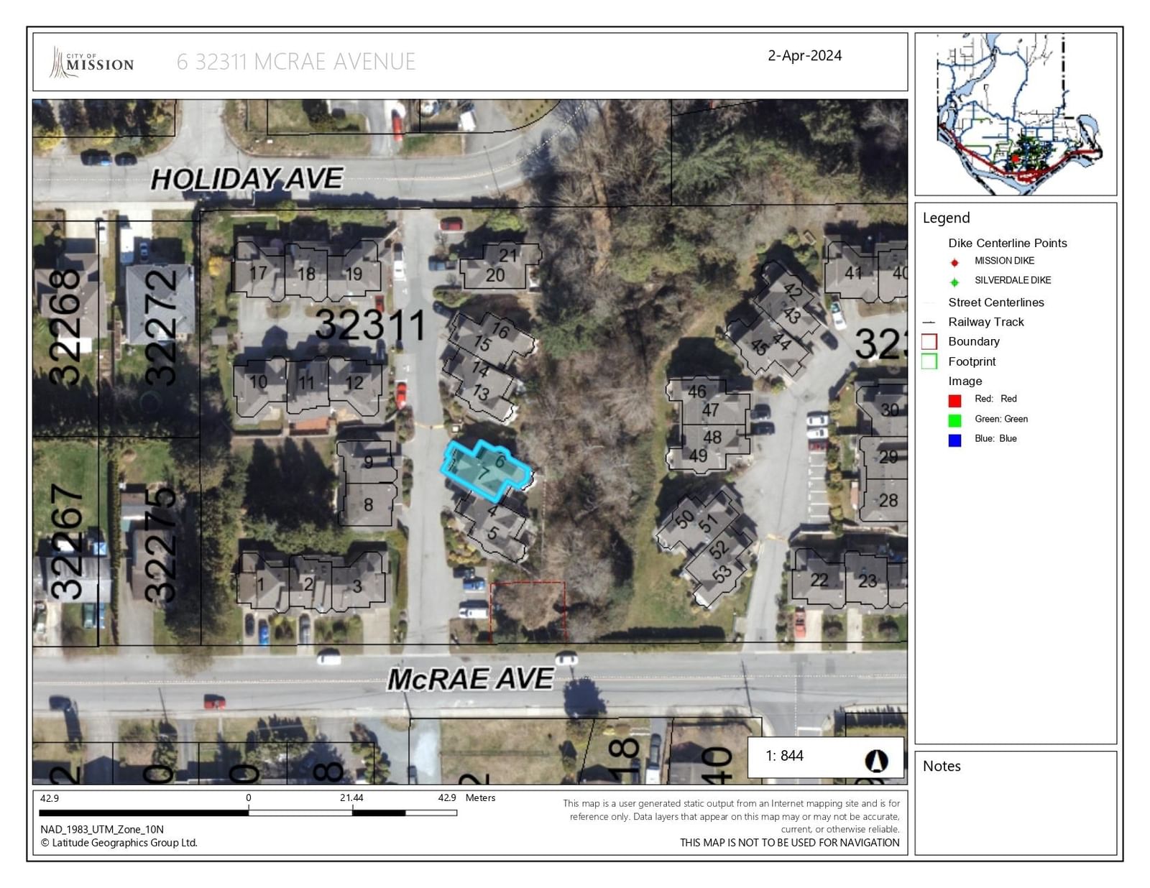Click unit 52 building label

(718, 550)
